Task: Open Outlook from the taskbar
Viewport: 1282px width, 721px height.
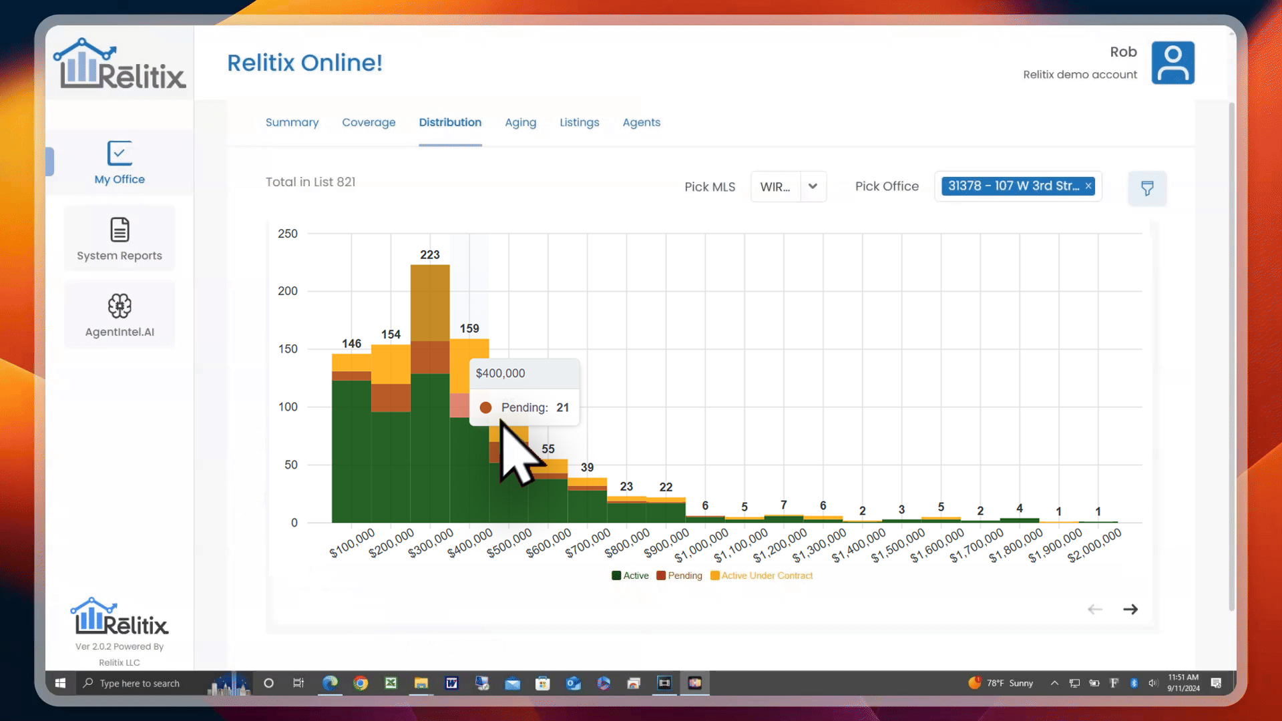Action: 573,683
